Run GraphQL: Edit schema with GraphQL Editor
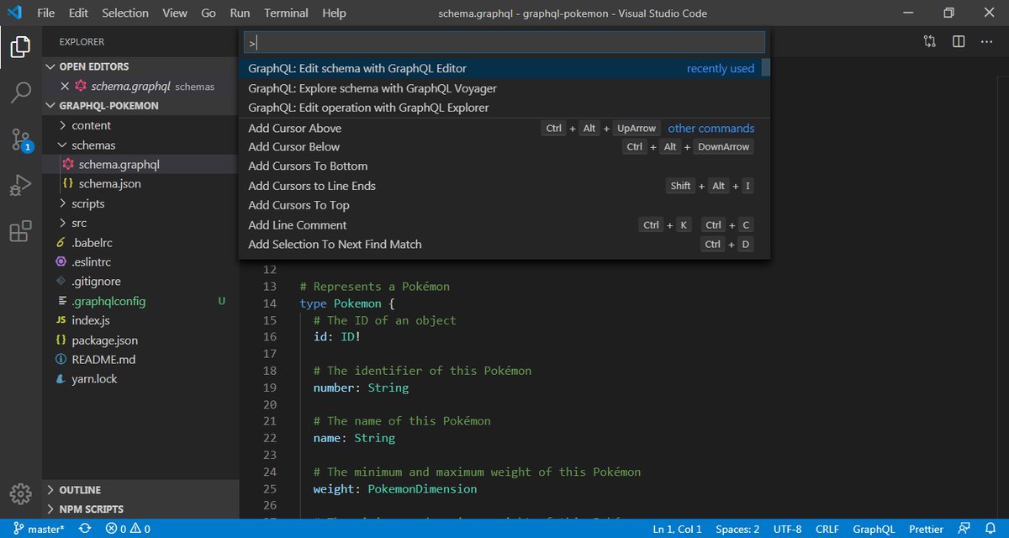The image size is (1009, 538). point(500,68)
